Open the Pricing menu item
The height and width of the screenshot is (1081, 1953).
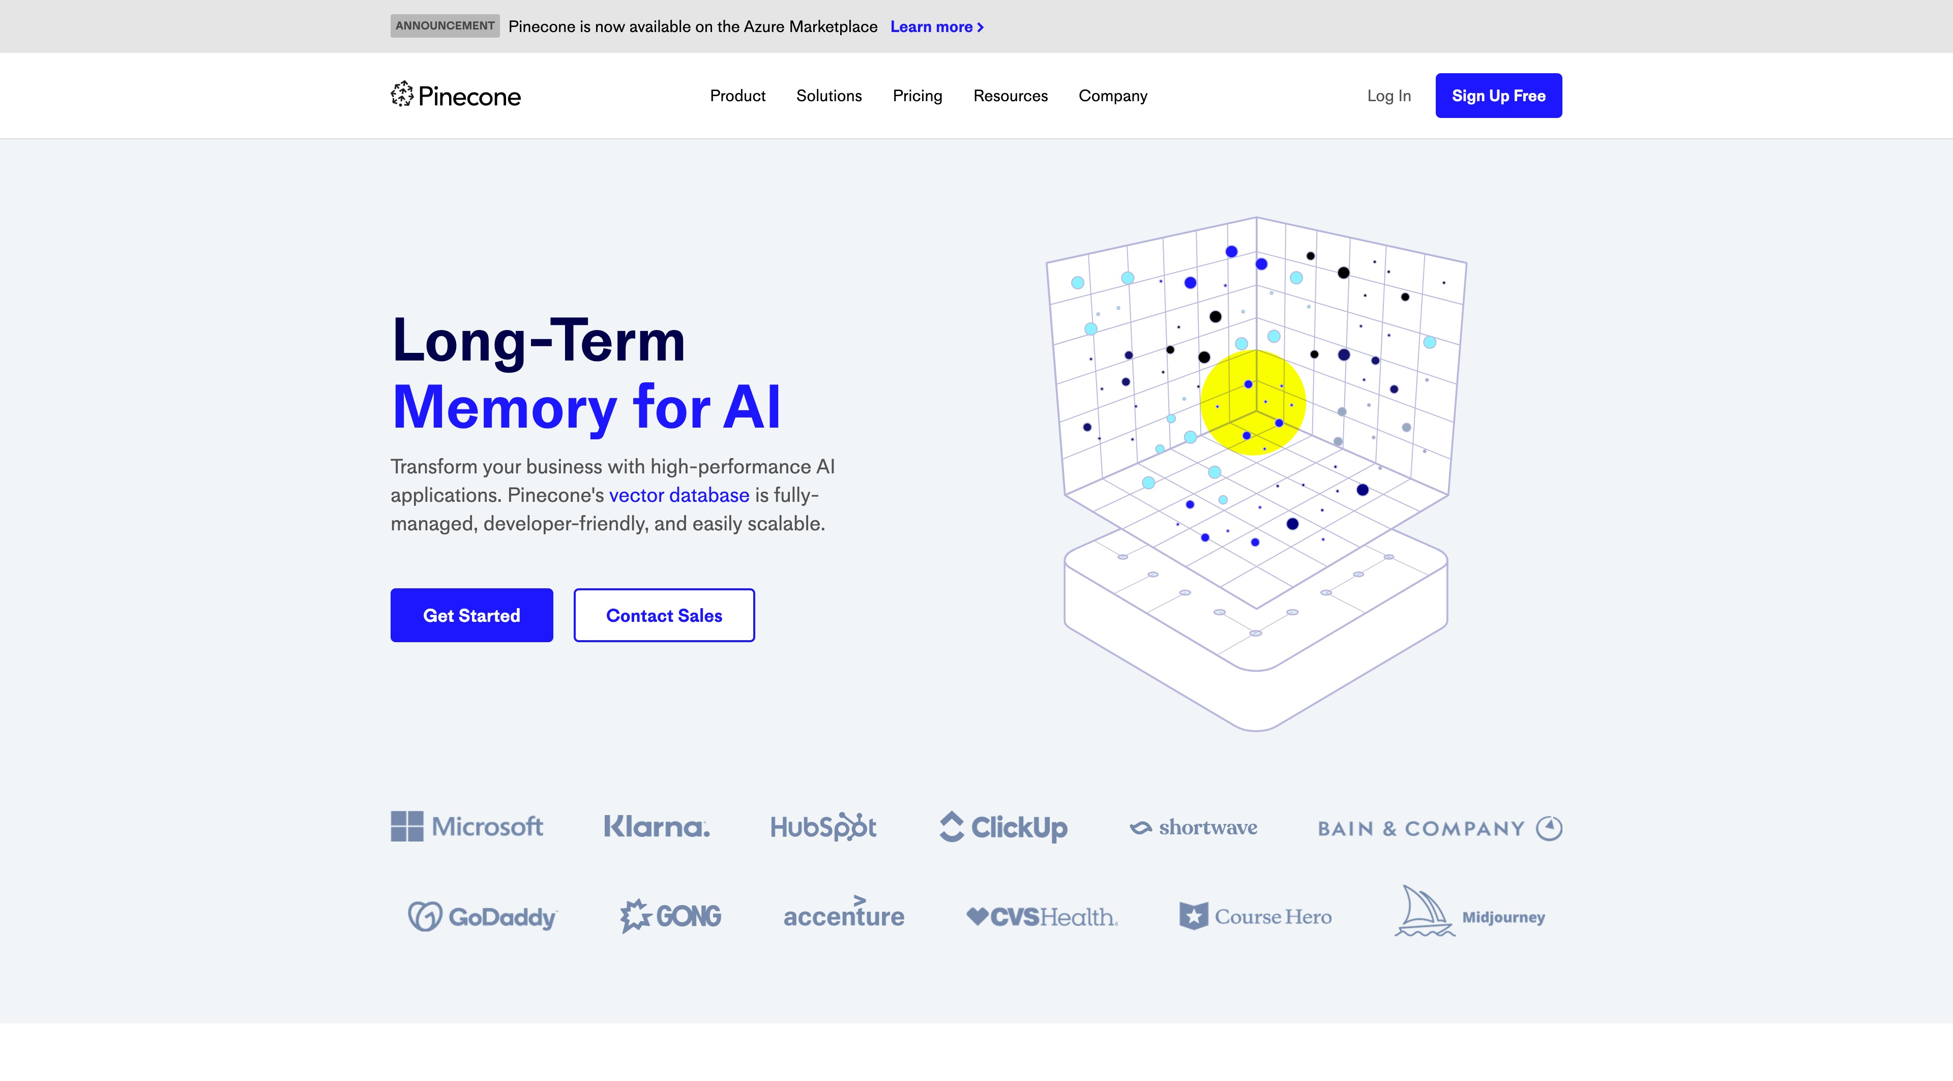(918, 95)
